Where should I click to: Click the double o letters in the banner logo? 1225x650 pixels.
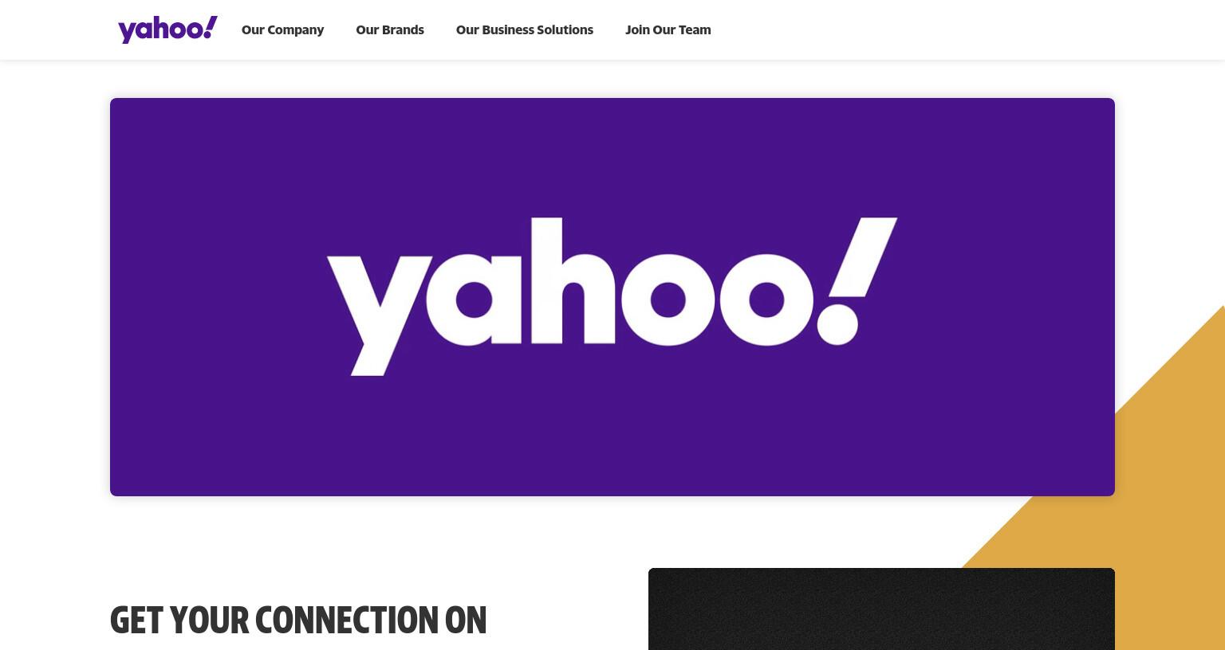(716, 299)
